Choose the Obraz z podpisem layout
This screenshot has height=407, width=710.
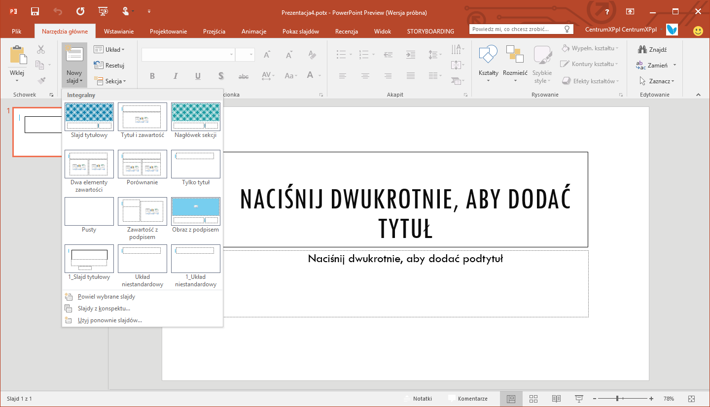tap(196, 211)
